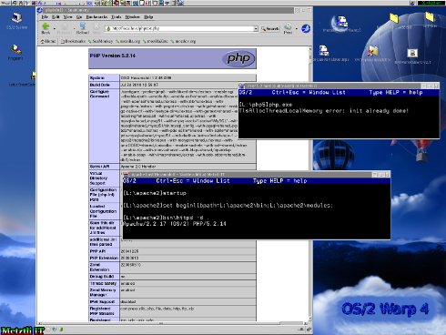This screenshot has height=335, width=446.
Task: Open the Print button dropdown arrow
Action: pos(297,29)
